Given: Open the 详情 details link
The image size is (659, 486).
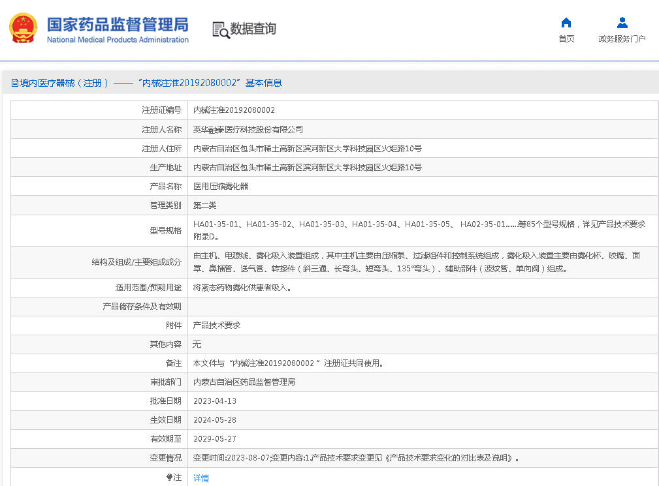Looking at the screenshot, I should pyautogui.click(x=201, y=478).
